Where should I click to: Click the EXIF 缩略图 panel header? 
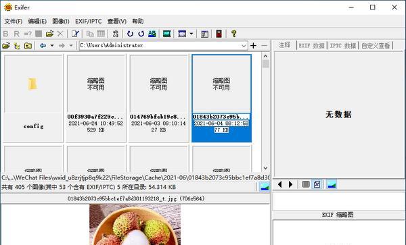(338, 215)
